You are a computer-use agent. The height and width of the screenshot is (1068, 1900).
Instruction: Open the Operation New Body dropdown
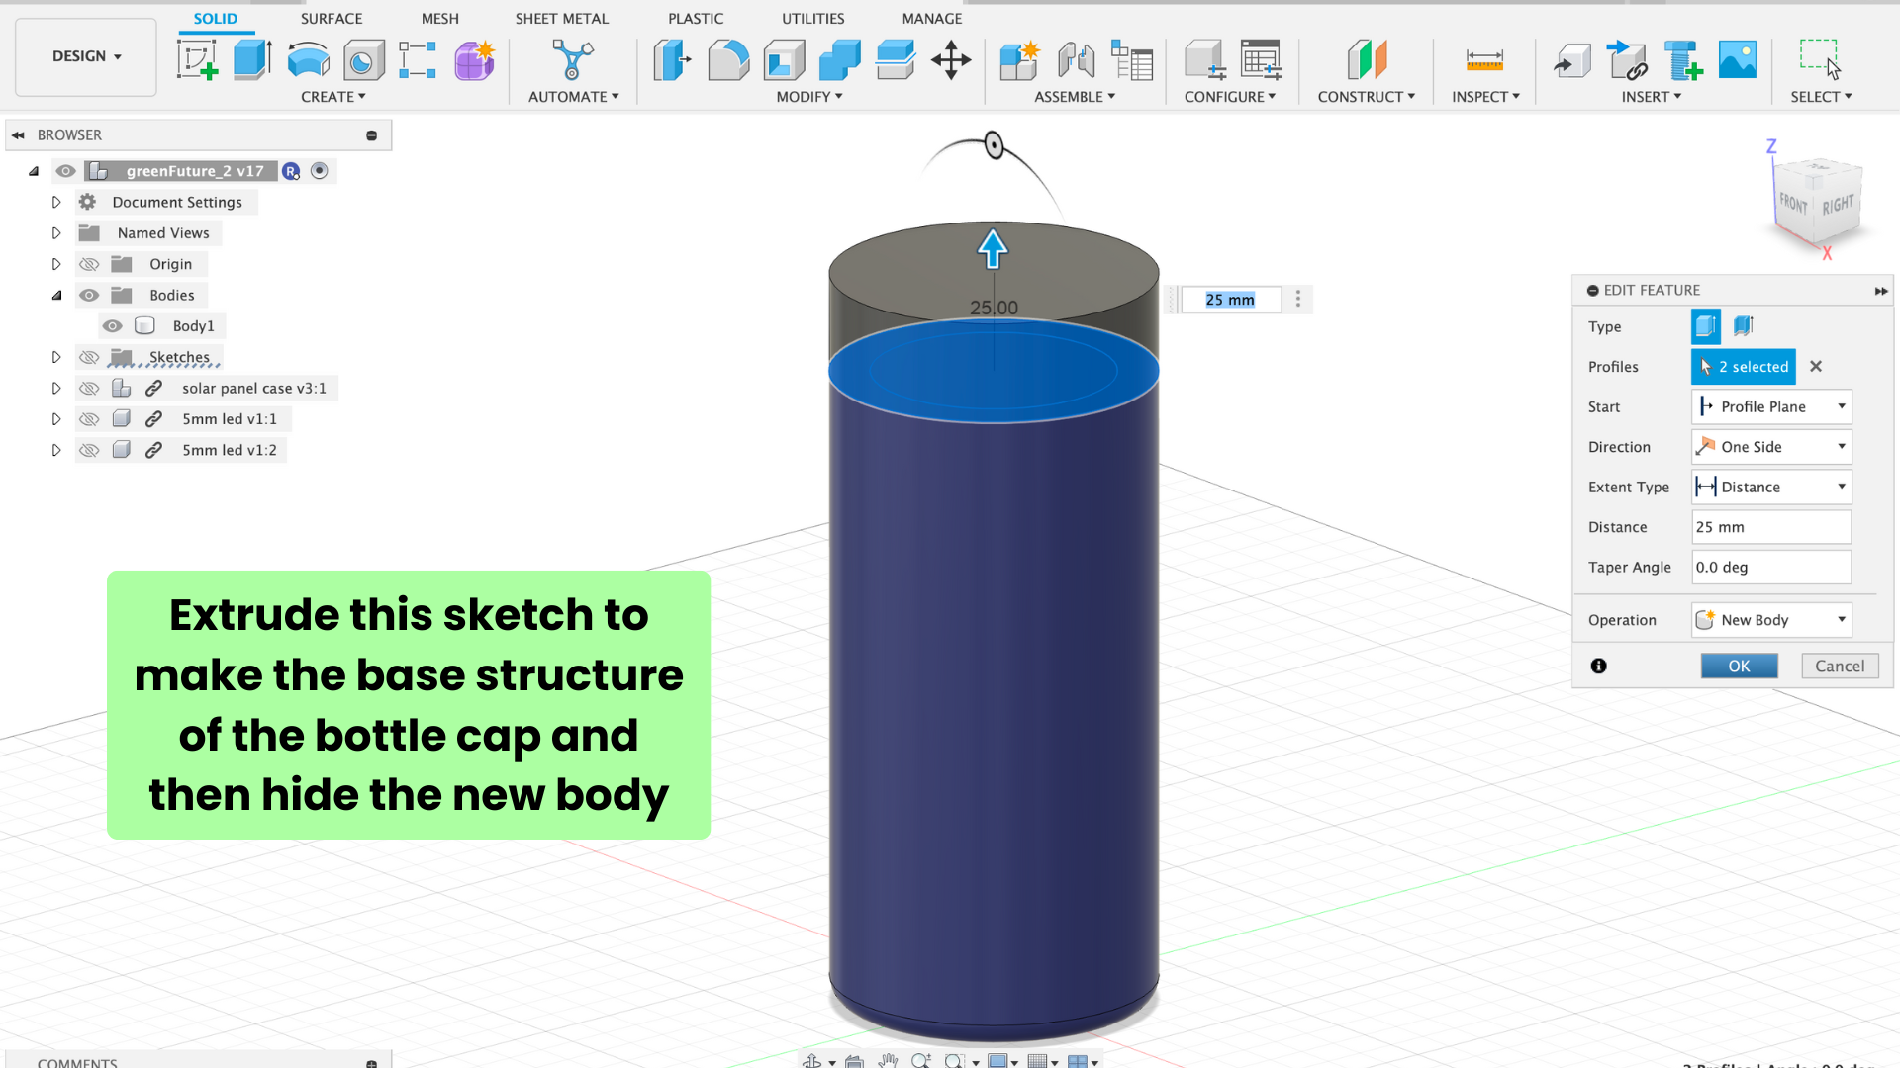1771,620
